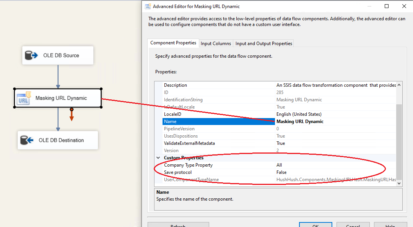The image size is (413, 227).
Task: Click the OLE DB Destination database icon
Action: pyautogui.click(x=27, y=140)
